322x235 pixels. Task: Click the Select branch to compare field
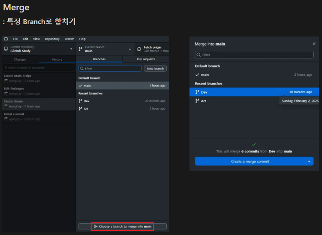point(39,67)
